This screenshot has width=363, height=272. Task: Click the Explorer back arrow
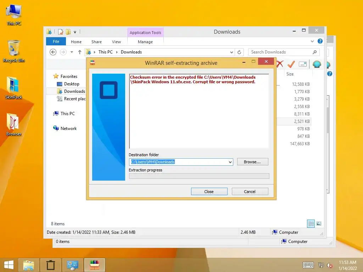(53, 52)
